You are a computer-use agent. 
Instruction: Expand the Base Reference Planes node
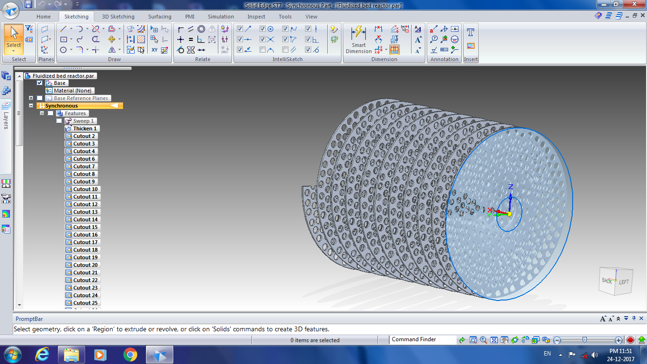pyautogui.click(x=31, y=98)
